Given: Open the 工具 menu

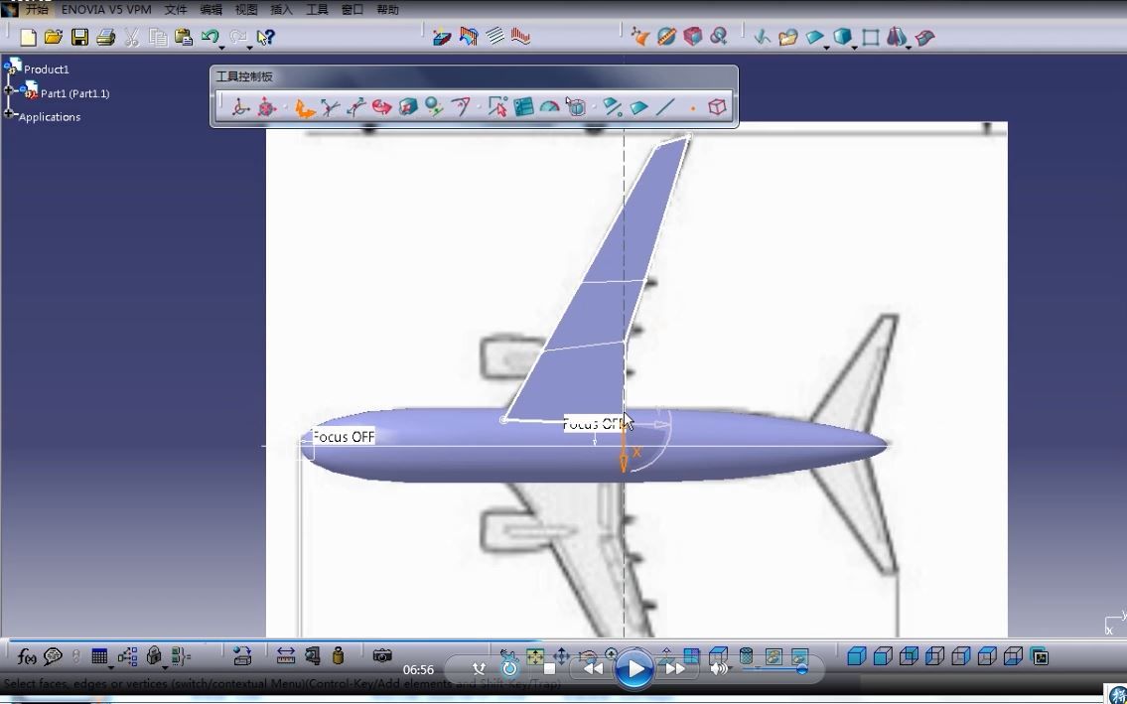Looking at the screenshot, I should [x=317, y=9].
